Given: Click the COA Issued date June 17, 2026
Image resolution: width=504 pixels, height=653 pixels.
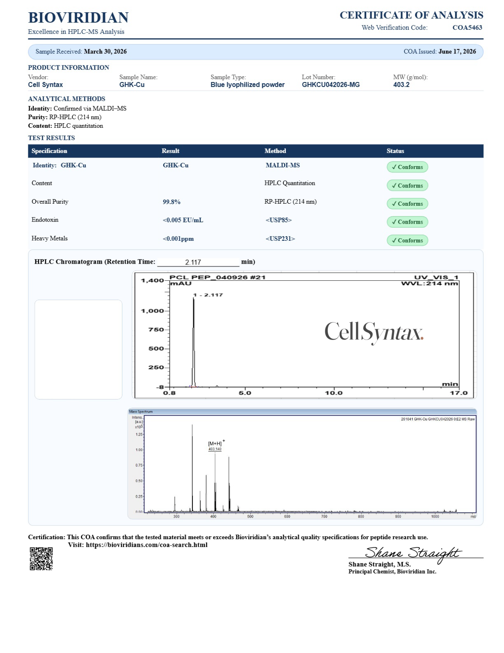Looking at the screenshot, I should tap(457, 51).
